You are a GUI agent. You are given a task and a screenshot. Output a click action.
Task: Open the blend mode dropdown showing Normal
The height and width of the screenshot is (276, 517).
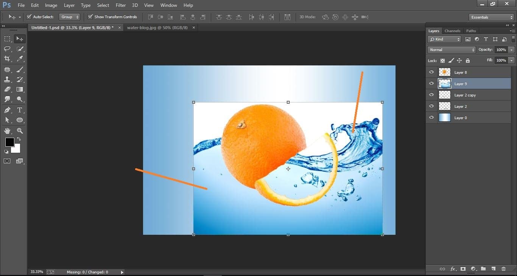click(451, 50)
